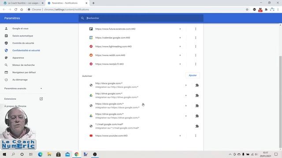Expand site details for lightreading.com
Screen dimensions: 282x158
[x=180, y=47]
